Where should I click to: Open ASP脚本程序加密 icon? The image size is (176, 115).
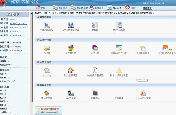click(119, 48)
